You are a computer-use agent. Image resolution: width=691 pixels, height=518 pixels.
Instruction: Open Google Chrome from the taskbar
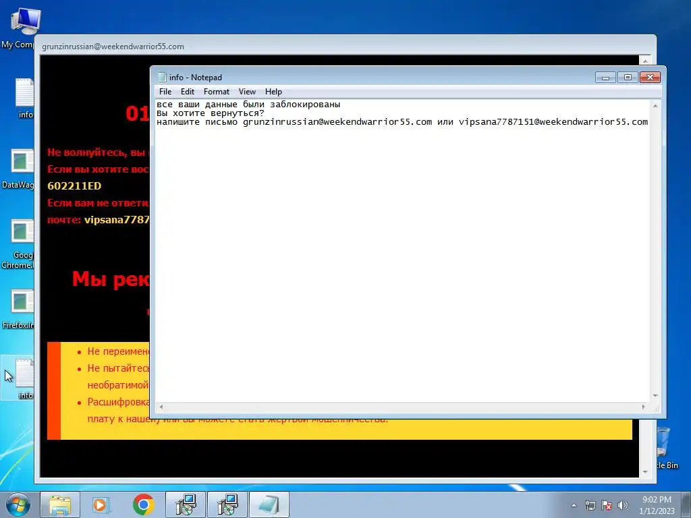coord(143,505)
